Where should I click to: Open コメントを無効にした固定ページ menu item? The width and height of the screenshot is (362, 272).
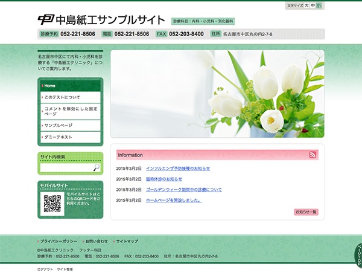(x=71, y=111)
